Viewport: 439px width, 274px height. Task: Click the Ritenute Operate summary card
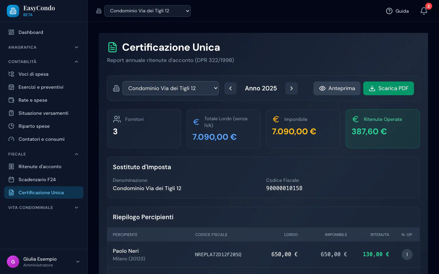pyautogui.click(x=383, y=129)
